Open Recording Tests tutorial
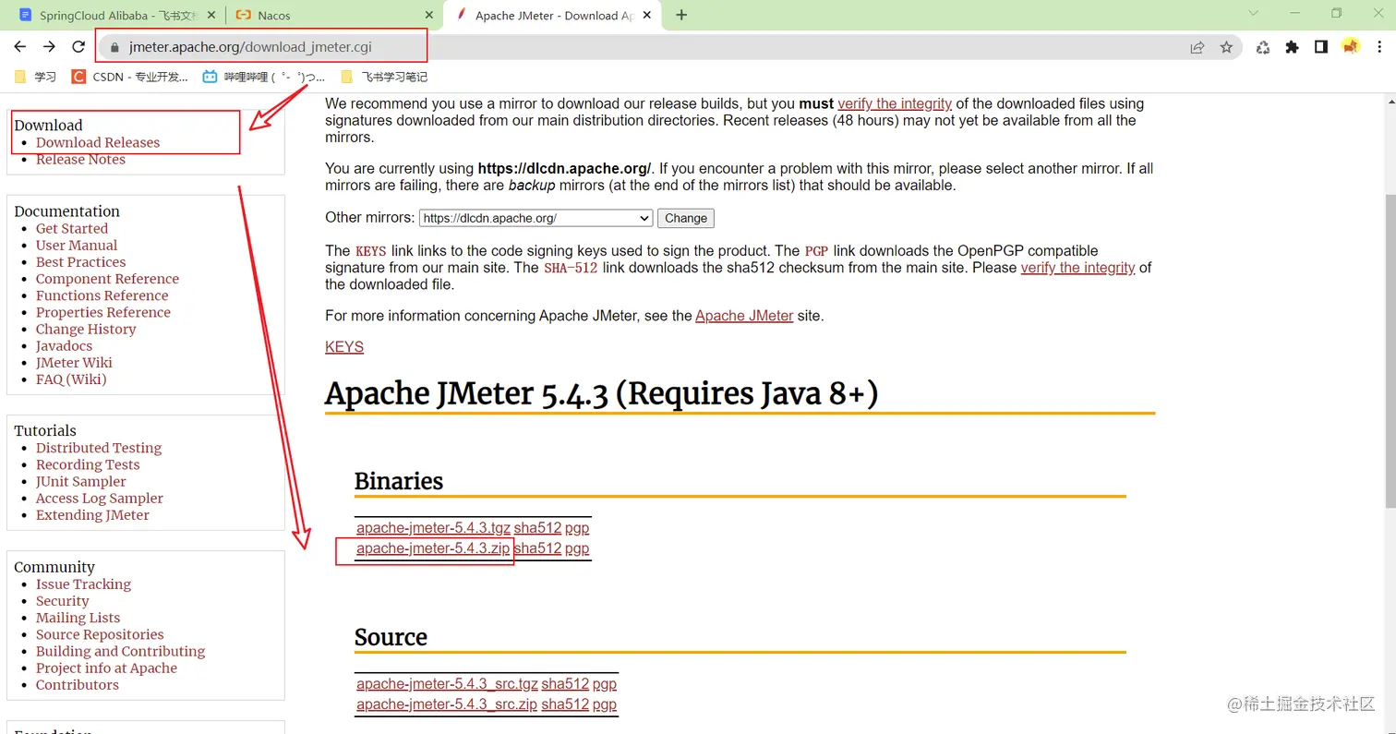Viewport: 1396px width, 734px height. pos(88,464)
